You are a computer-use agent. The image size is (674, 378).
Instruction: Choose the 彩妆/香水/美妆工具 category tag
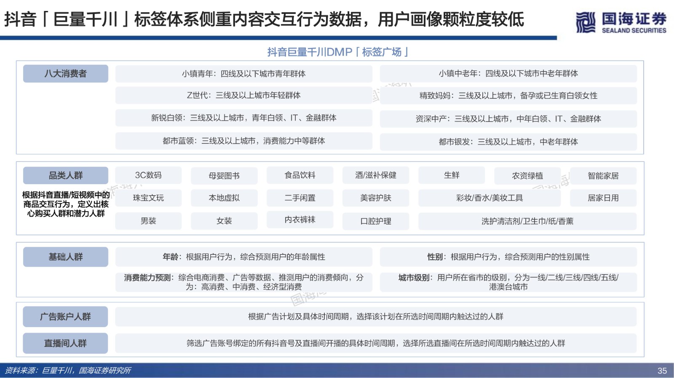[x=489, y=198]
